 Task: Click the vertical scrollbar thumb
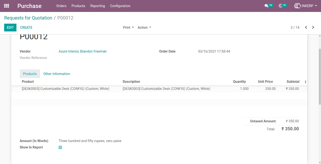tap(320, 76)
